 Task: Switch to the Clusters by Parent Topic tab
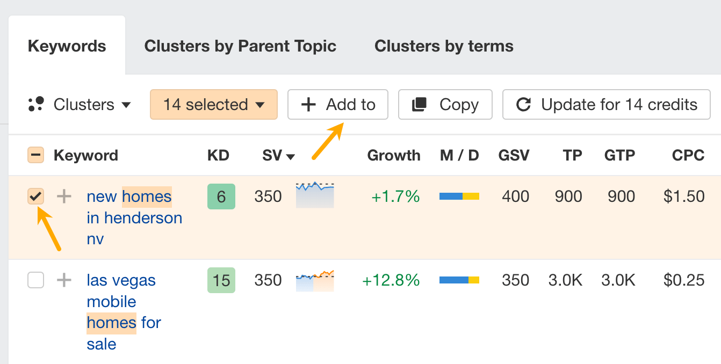[240, 46]
